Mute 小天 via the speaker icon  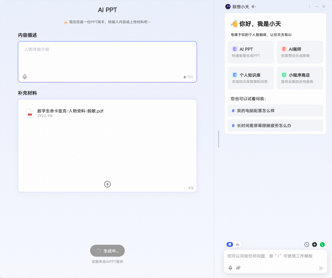[253, 6]
